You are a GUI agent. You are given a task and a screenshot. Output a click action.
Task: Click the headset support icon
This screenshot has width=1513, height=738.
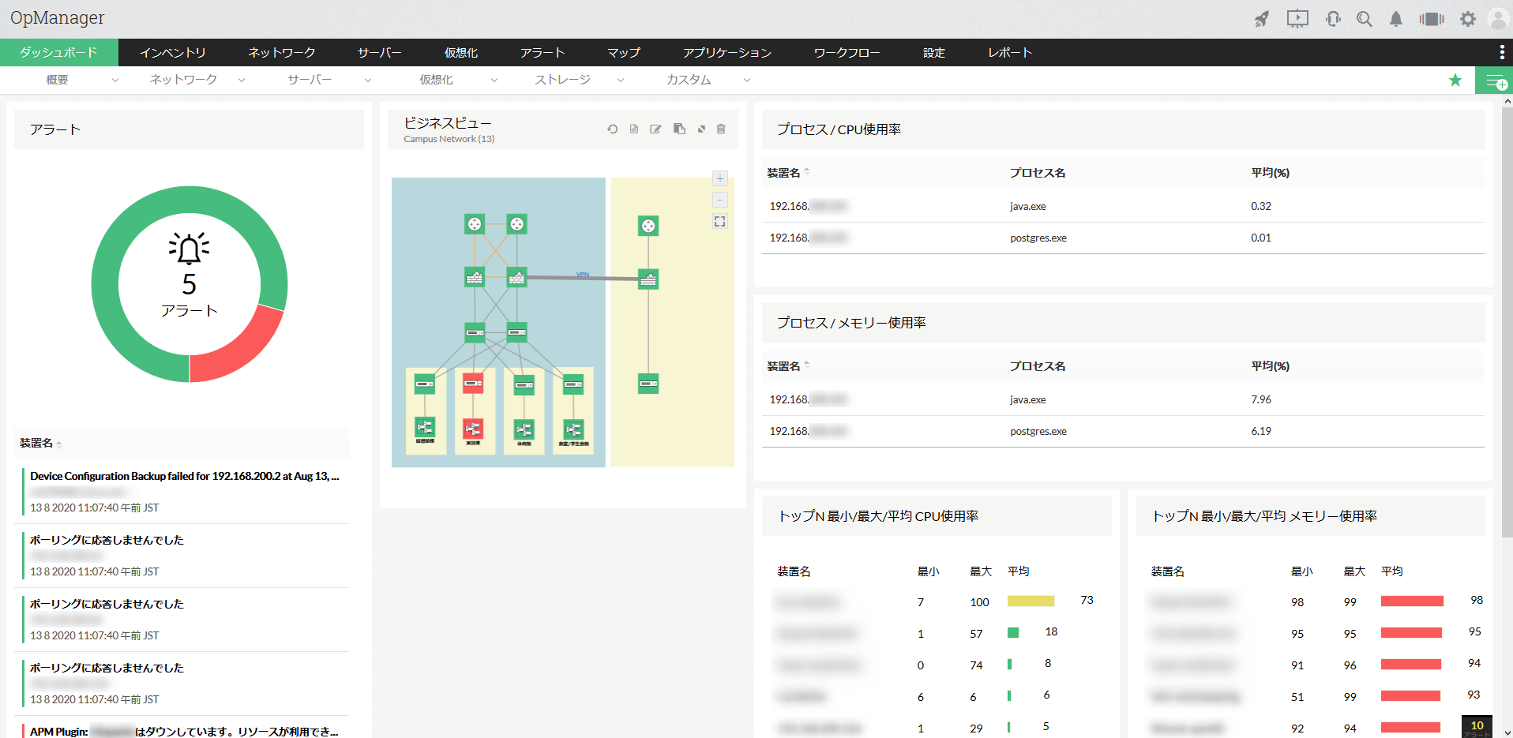click(1333, 19)
